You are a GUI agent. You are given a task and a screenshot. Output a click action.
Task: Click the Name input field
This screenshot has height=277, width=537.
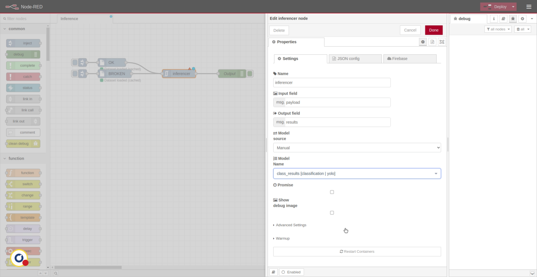click(x=332, y=83)
